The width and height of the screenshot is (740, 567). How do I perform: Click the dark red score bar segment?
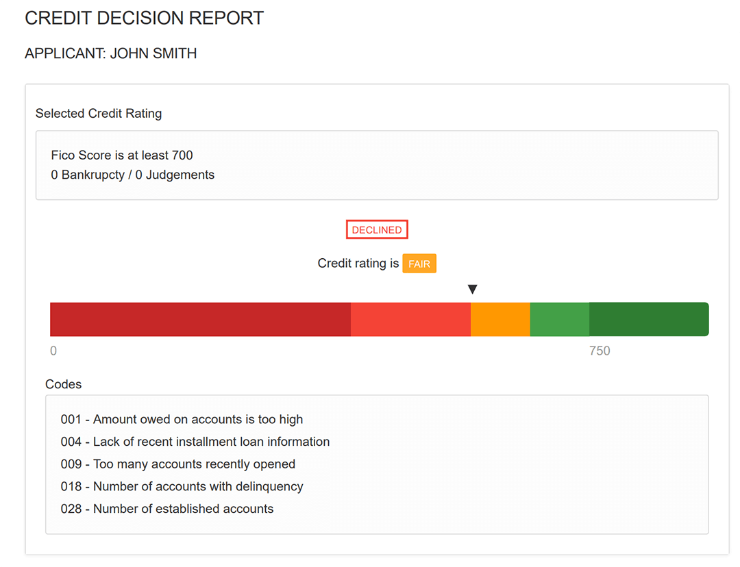point(200,320)
